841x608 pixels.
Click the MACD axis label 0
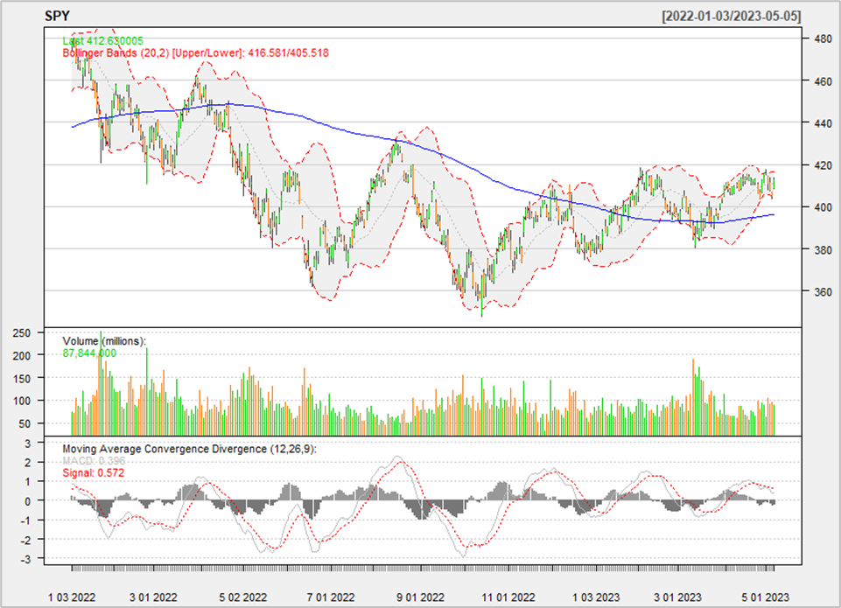tap(27, 501)
